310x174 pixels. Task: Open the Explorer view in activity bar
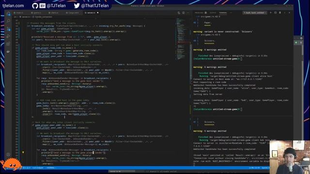pos(8,14)
